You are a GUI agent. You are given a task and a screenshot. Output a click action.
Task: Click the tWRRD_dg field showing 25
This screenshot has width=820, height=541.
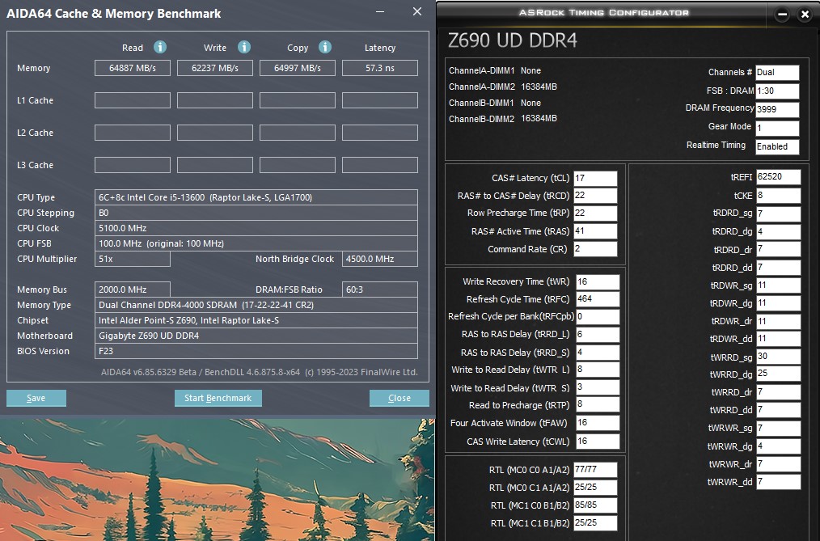(x=778, y=374)
